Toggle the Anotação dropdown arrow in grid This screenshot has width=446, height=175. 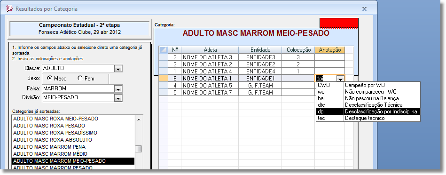tap(340, 79)
